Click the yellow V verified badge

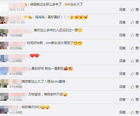point(26,17)
